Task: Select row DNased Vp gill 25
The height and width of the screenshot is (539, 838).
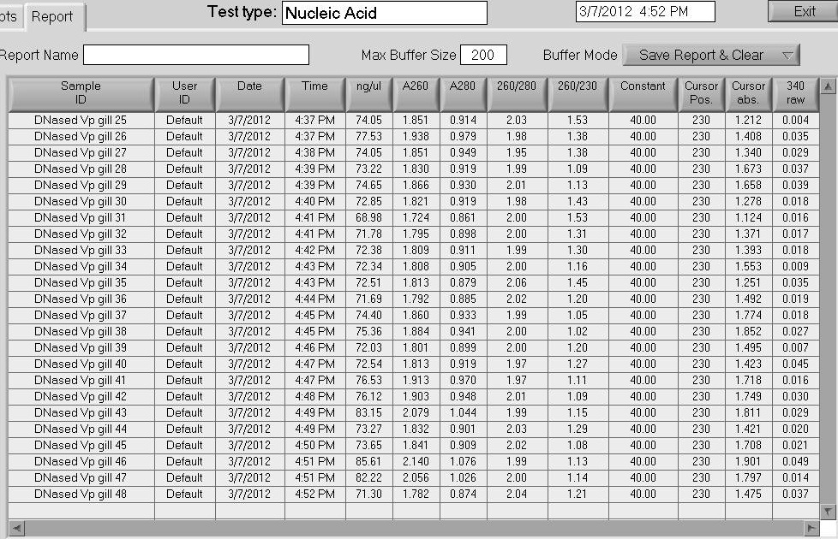Action: [81, 121]
